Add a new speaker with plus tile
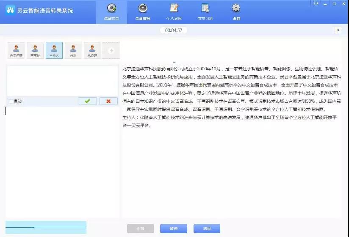 click(111, 50)
